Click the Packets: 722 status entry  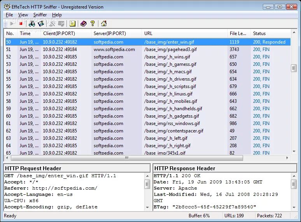pos(269,216)
